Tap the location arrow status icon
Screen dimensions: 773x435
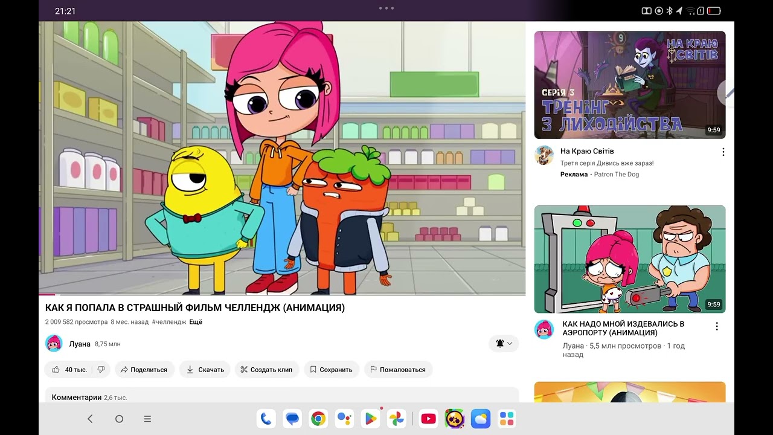679,11
